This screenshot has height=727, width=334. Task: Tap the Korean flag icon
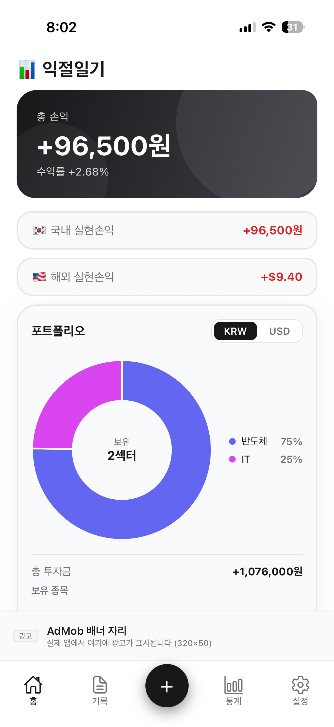pos(39,230)
